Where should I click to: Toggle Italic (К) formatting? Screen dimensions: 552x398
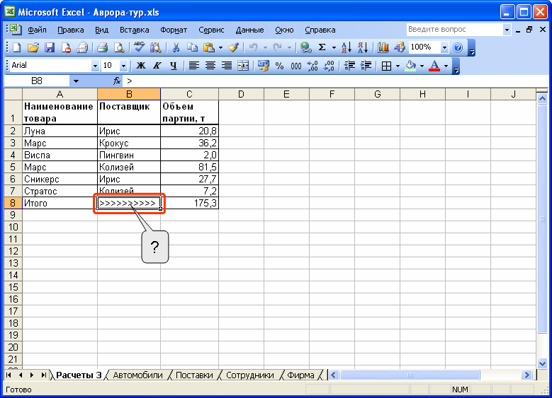click(x=157, y=65)
